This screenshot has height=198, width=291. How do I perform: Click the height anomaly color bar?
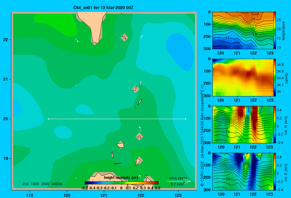(121, 183)
